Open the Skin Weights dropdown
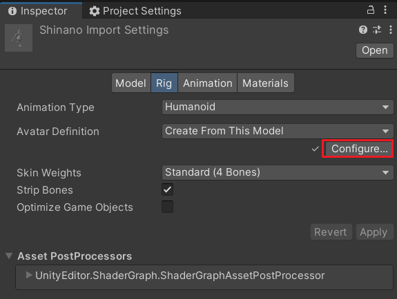The image size is (397, 299). pyautogui.click(x=278, y=173)
